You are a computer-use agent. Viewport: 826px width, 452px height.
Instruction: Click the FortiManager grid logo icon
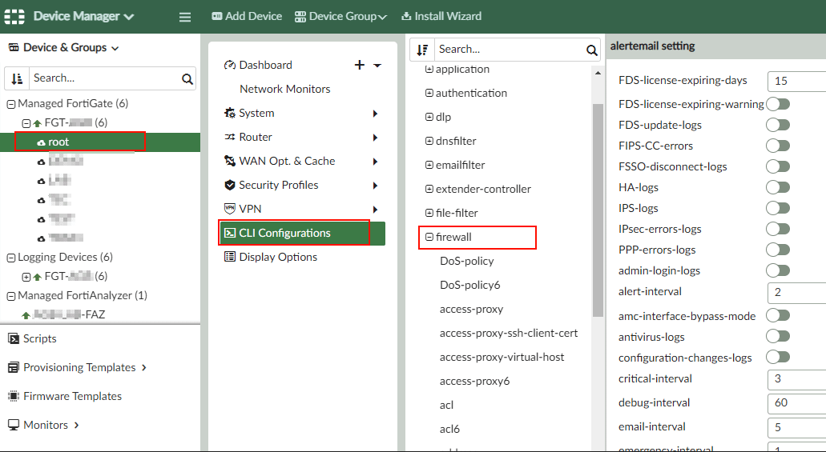(14, 16)
